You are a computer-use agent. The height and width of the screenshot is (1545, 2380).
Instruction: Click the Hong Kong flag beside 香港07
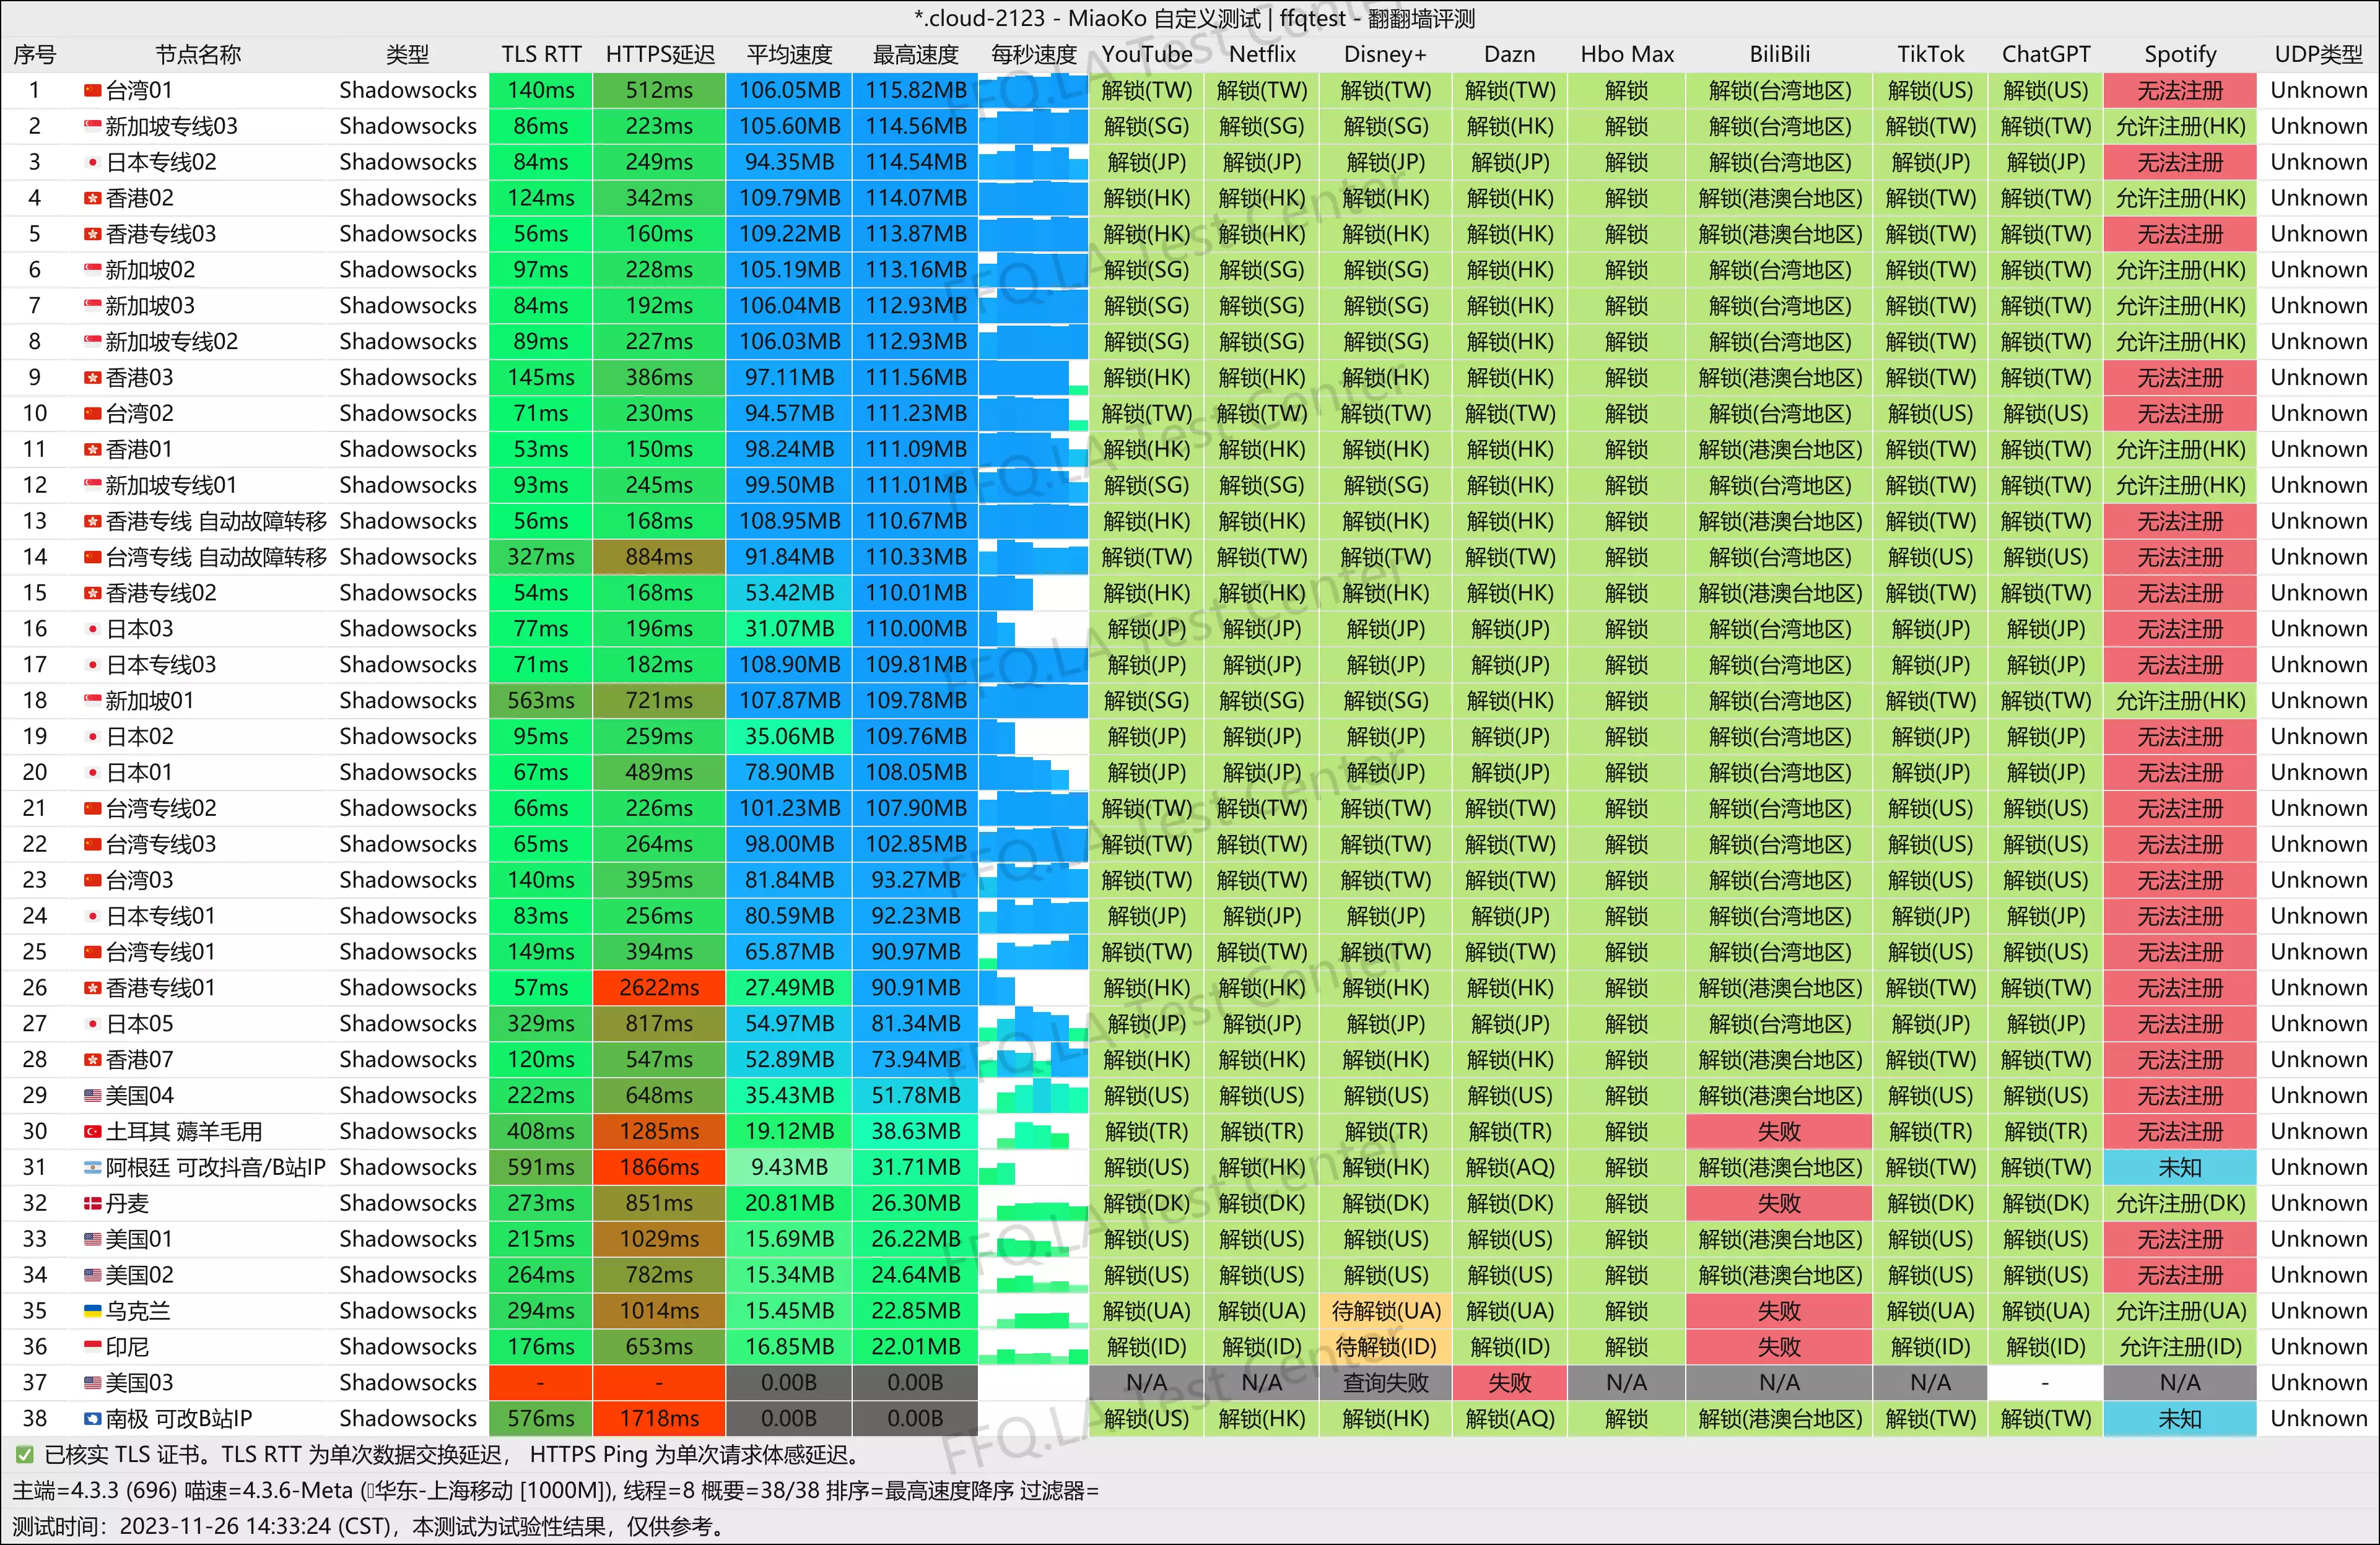pos(92,1059)
